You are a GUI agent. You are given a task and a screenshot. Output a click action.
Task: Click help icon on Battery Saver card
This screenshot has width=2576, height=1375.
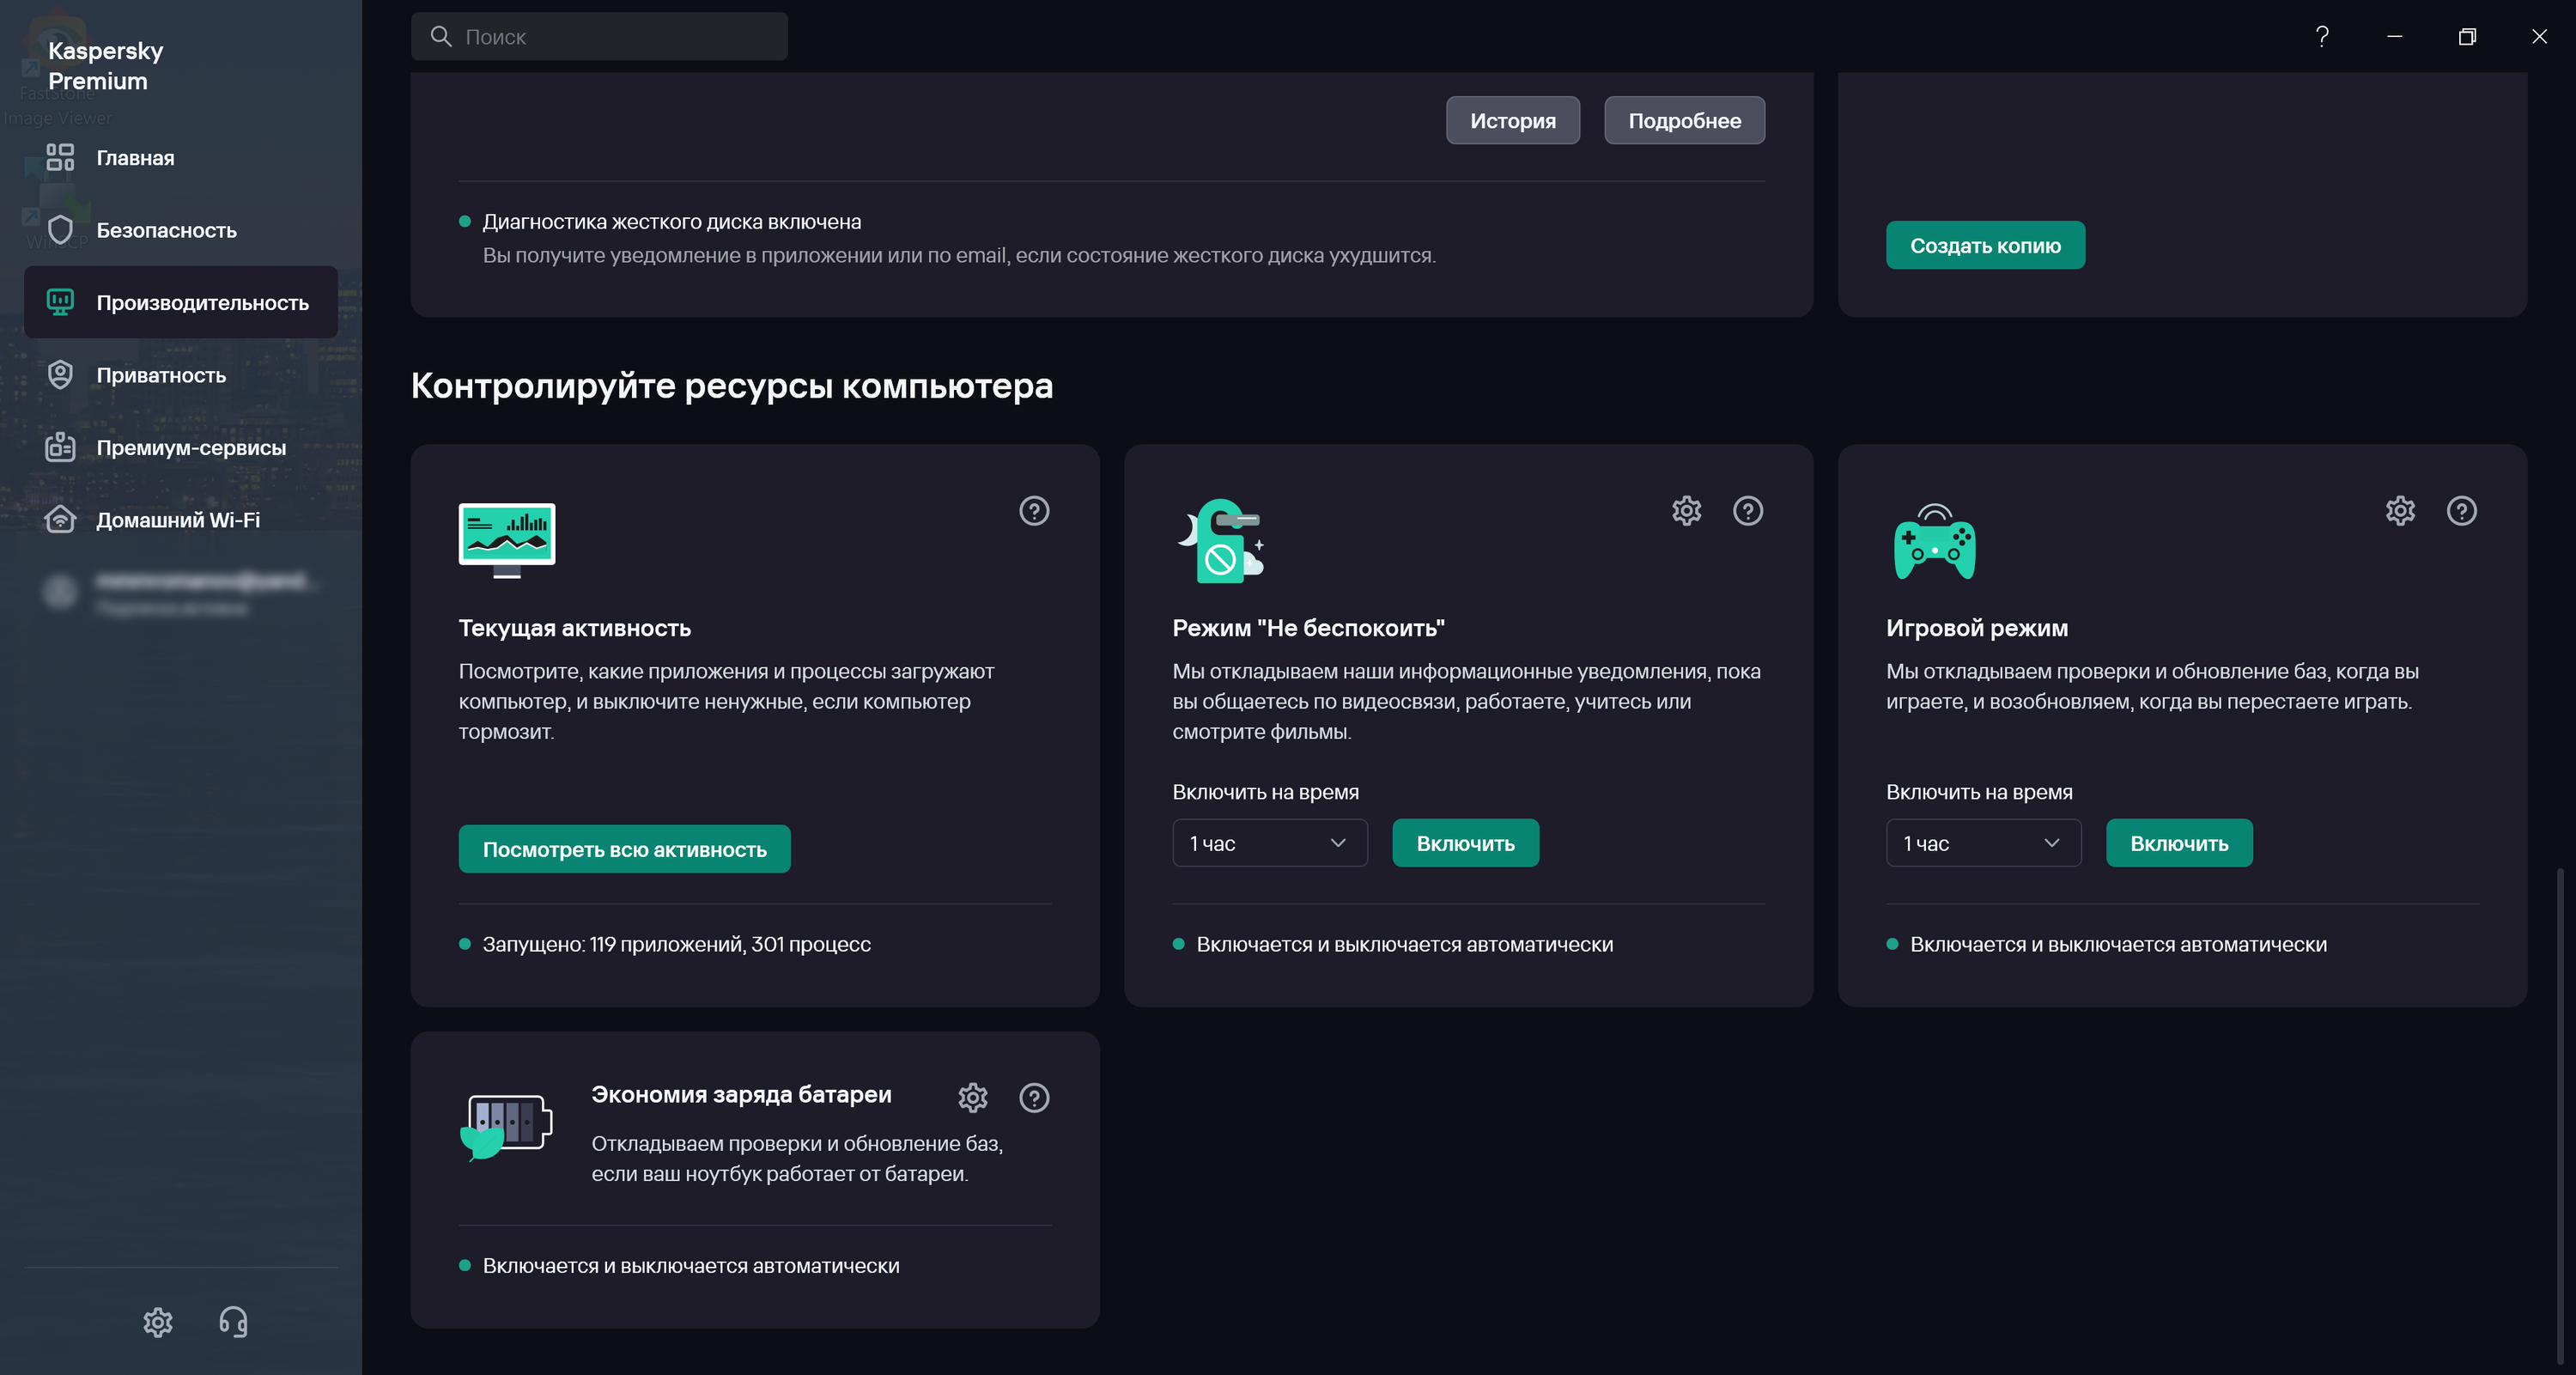tap(1034, 1097)
